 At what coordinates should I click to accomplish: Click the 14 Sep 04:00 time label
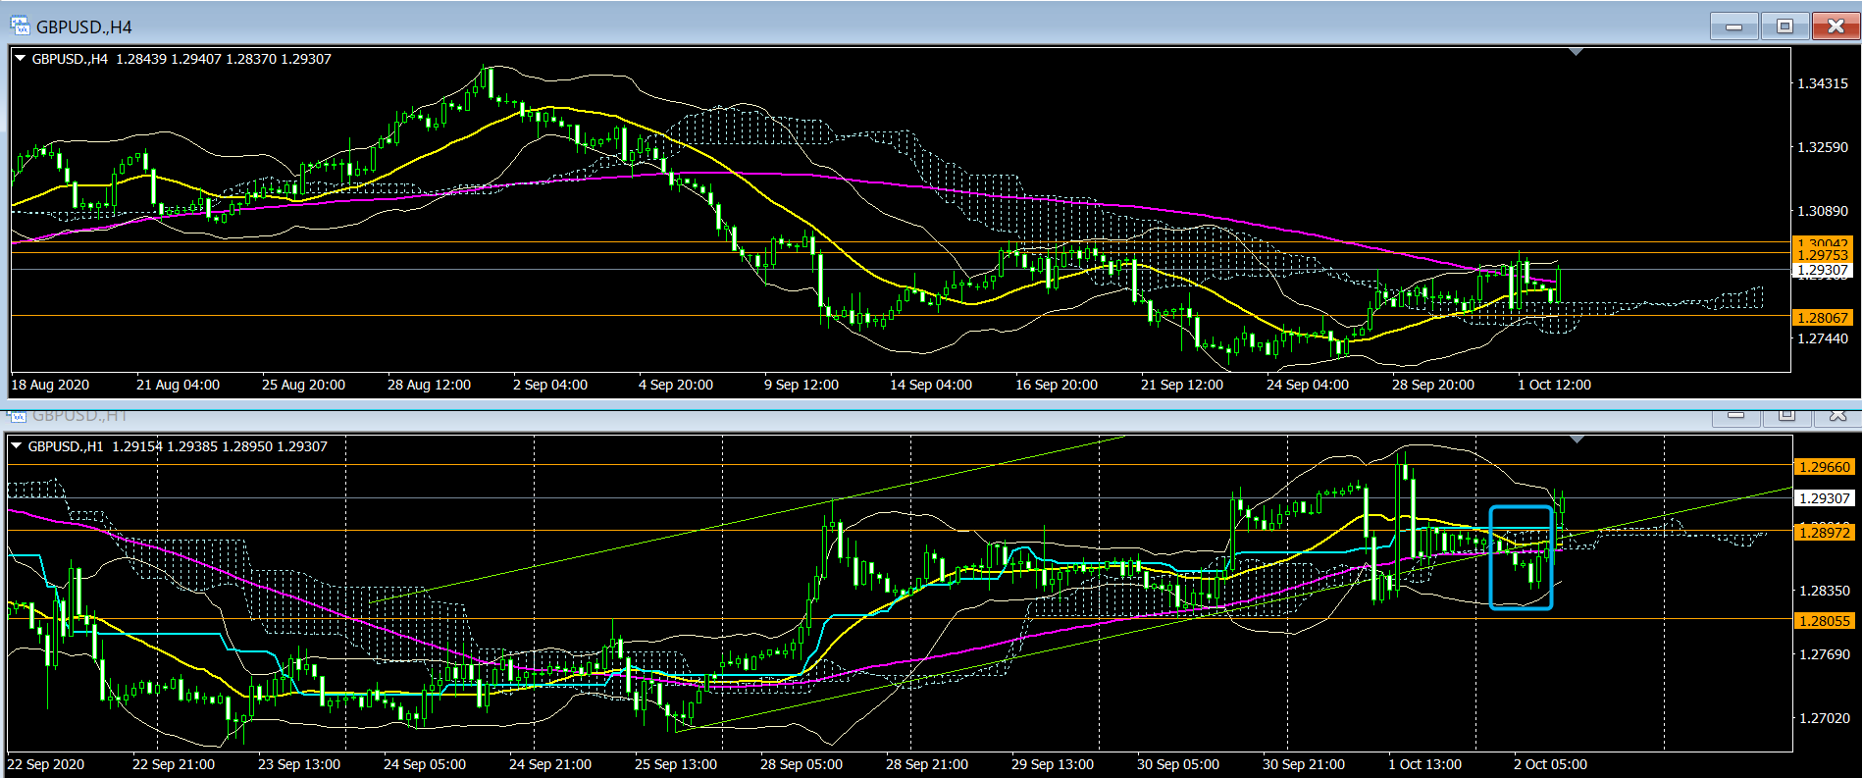[931, 385]
